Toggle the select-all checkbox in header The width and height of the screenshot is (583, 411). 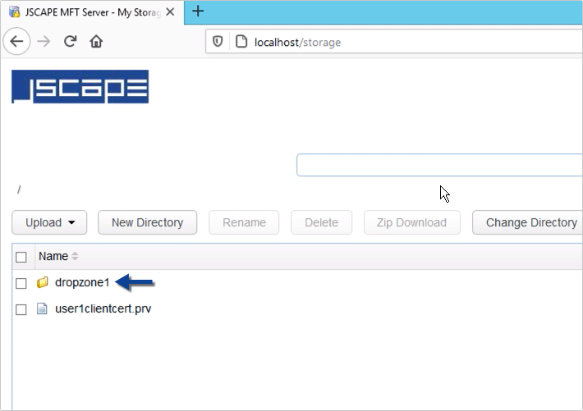21,257
